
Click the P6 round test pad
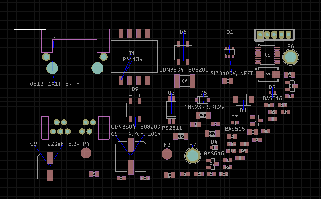coord(290,57)
